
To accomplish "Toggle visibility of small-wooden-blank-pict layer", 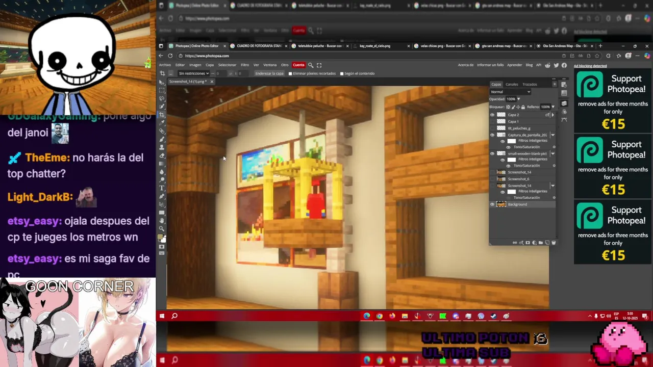I will pos(492,153).
